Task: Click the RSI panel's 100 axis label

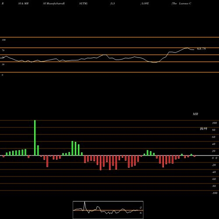Action: (4, 40)
